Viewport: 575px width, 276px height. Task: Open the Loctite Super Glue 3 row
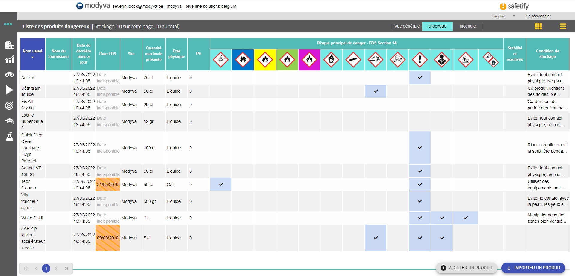294,121
